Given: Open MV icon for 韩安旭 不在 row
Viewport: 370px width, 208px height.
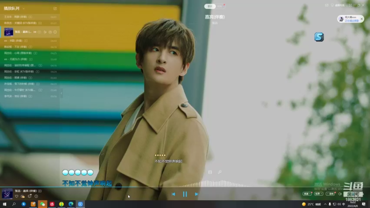Looking at the screenshot, I should click(x=31, y=47).
